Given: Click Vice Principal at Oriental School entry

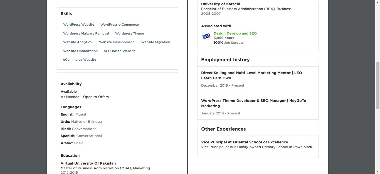Looking at the screenshot, I should [245, 142].
